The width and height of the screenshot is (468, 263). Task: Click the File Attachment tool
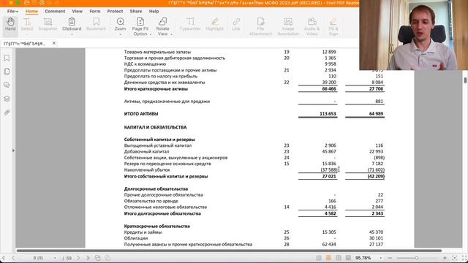[260, 27]
